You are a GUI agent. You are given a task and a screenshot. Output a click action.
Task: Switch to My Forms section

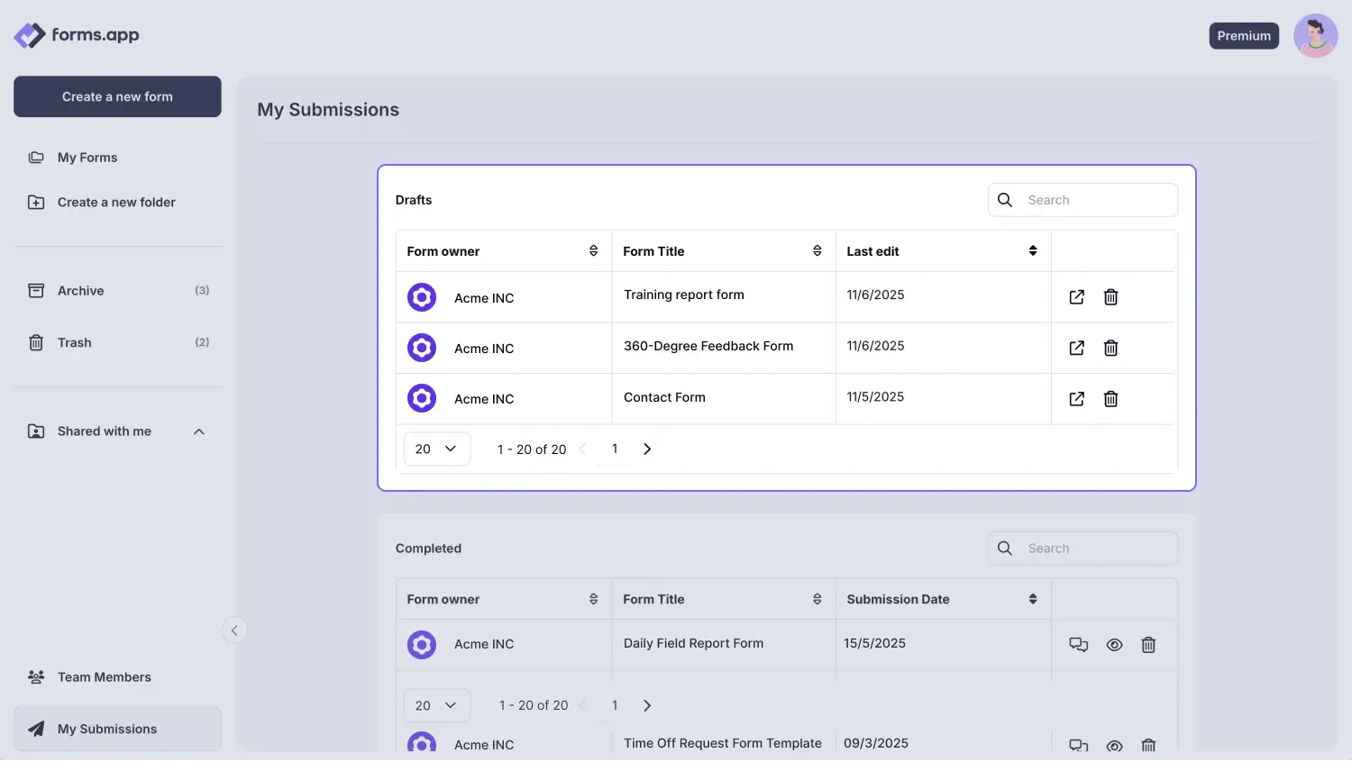click(87, 157)
